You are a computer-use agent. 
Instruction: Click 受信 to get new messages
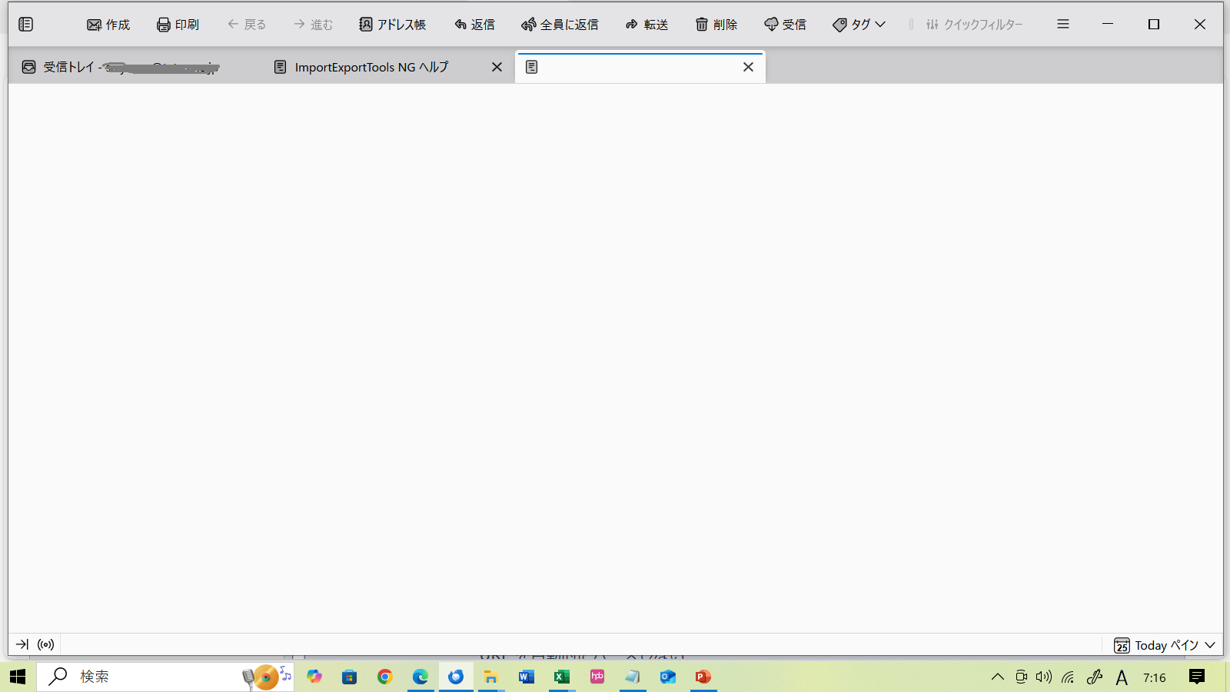[x=785, y=25]
